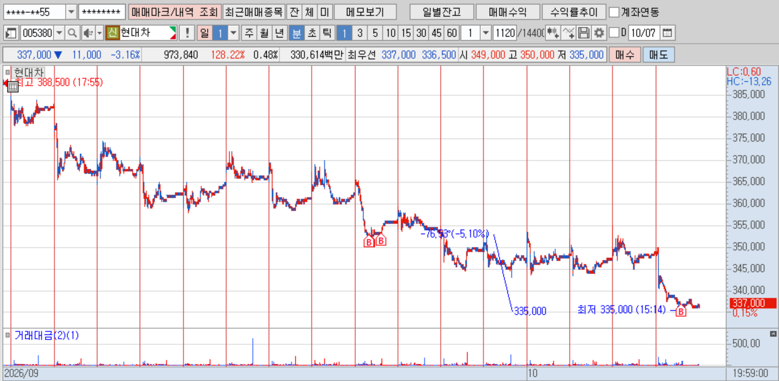779x381 pixels.
Task: Expand the speaker options dropdown arrow
Action: coord(99,33)
